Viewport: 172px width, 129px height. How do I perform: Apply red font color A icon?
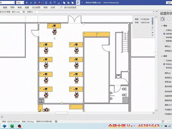click(39, 3)
